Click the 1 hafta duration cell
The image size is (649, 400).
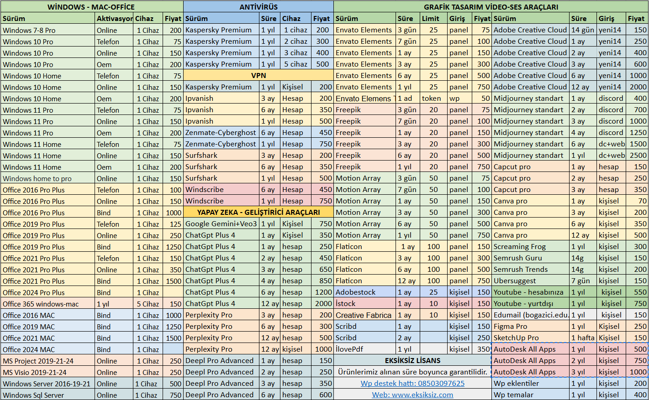[x=583, y=338]
